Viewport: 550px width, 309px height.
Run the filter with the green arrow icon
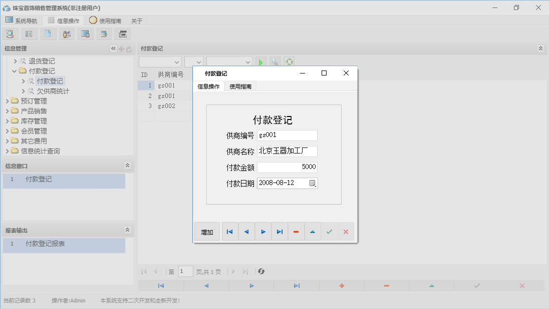click(261, 61)
